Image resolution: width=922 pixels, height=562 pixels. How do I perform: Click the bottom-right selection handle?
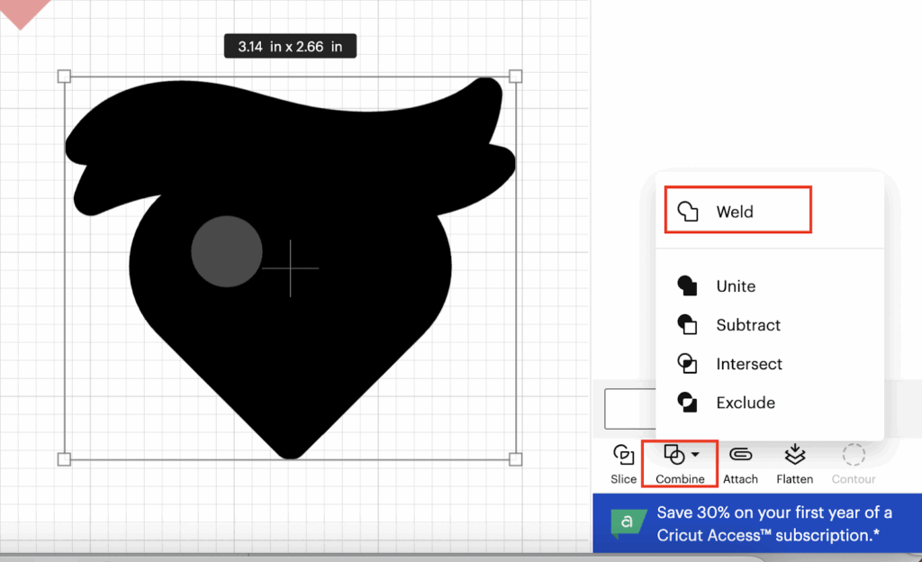point(516,459)
